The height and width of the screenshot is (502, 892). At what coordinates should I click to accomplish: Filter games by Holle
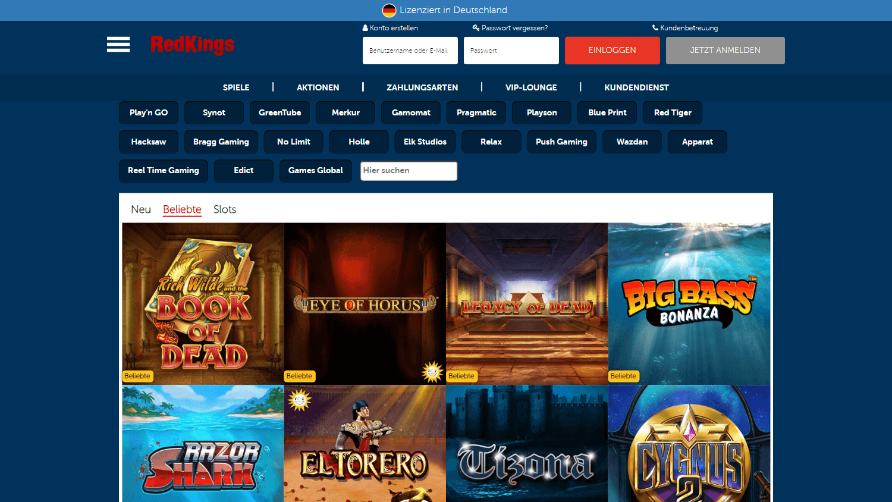(359, 142)
